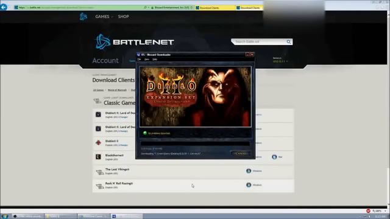Click 'All Games' filter link
Screen dimensions: 390x219
98,90
